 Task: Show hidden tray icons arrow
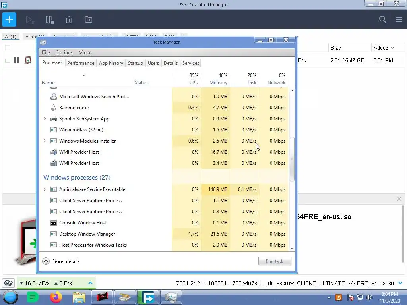pyautogui.click(x=329, y=297)
